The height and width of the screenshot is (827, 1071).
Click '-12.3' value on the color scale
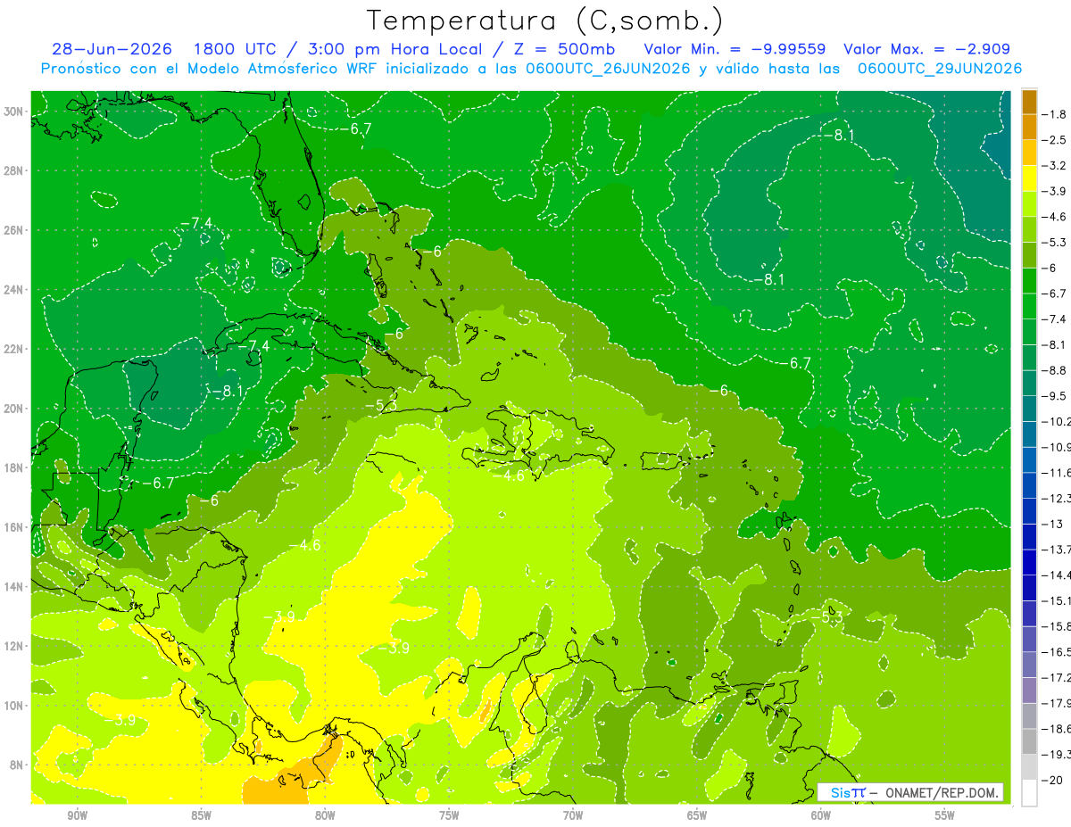(x=1058, y=499)
